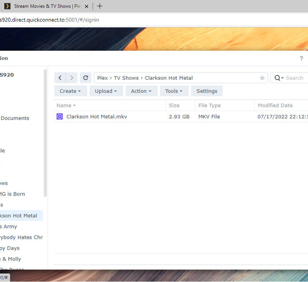Refresh the current folder listing
This screenshot has width=308, height=282.
click(86, 78)
